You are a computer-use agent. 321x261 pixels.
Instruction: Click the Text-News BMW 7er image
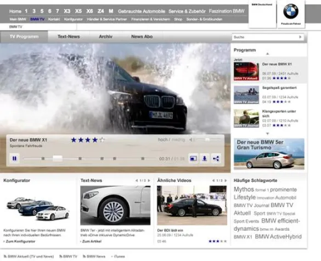click(115, 206)
